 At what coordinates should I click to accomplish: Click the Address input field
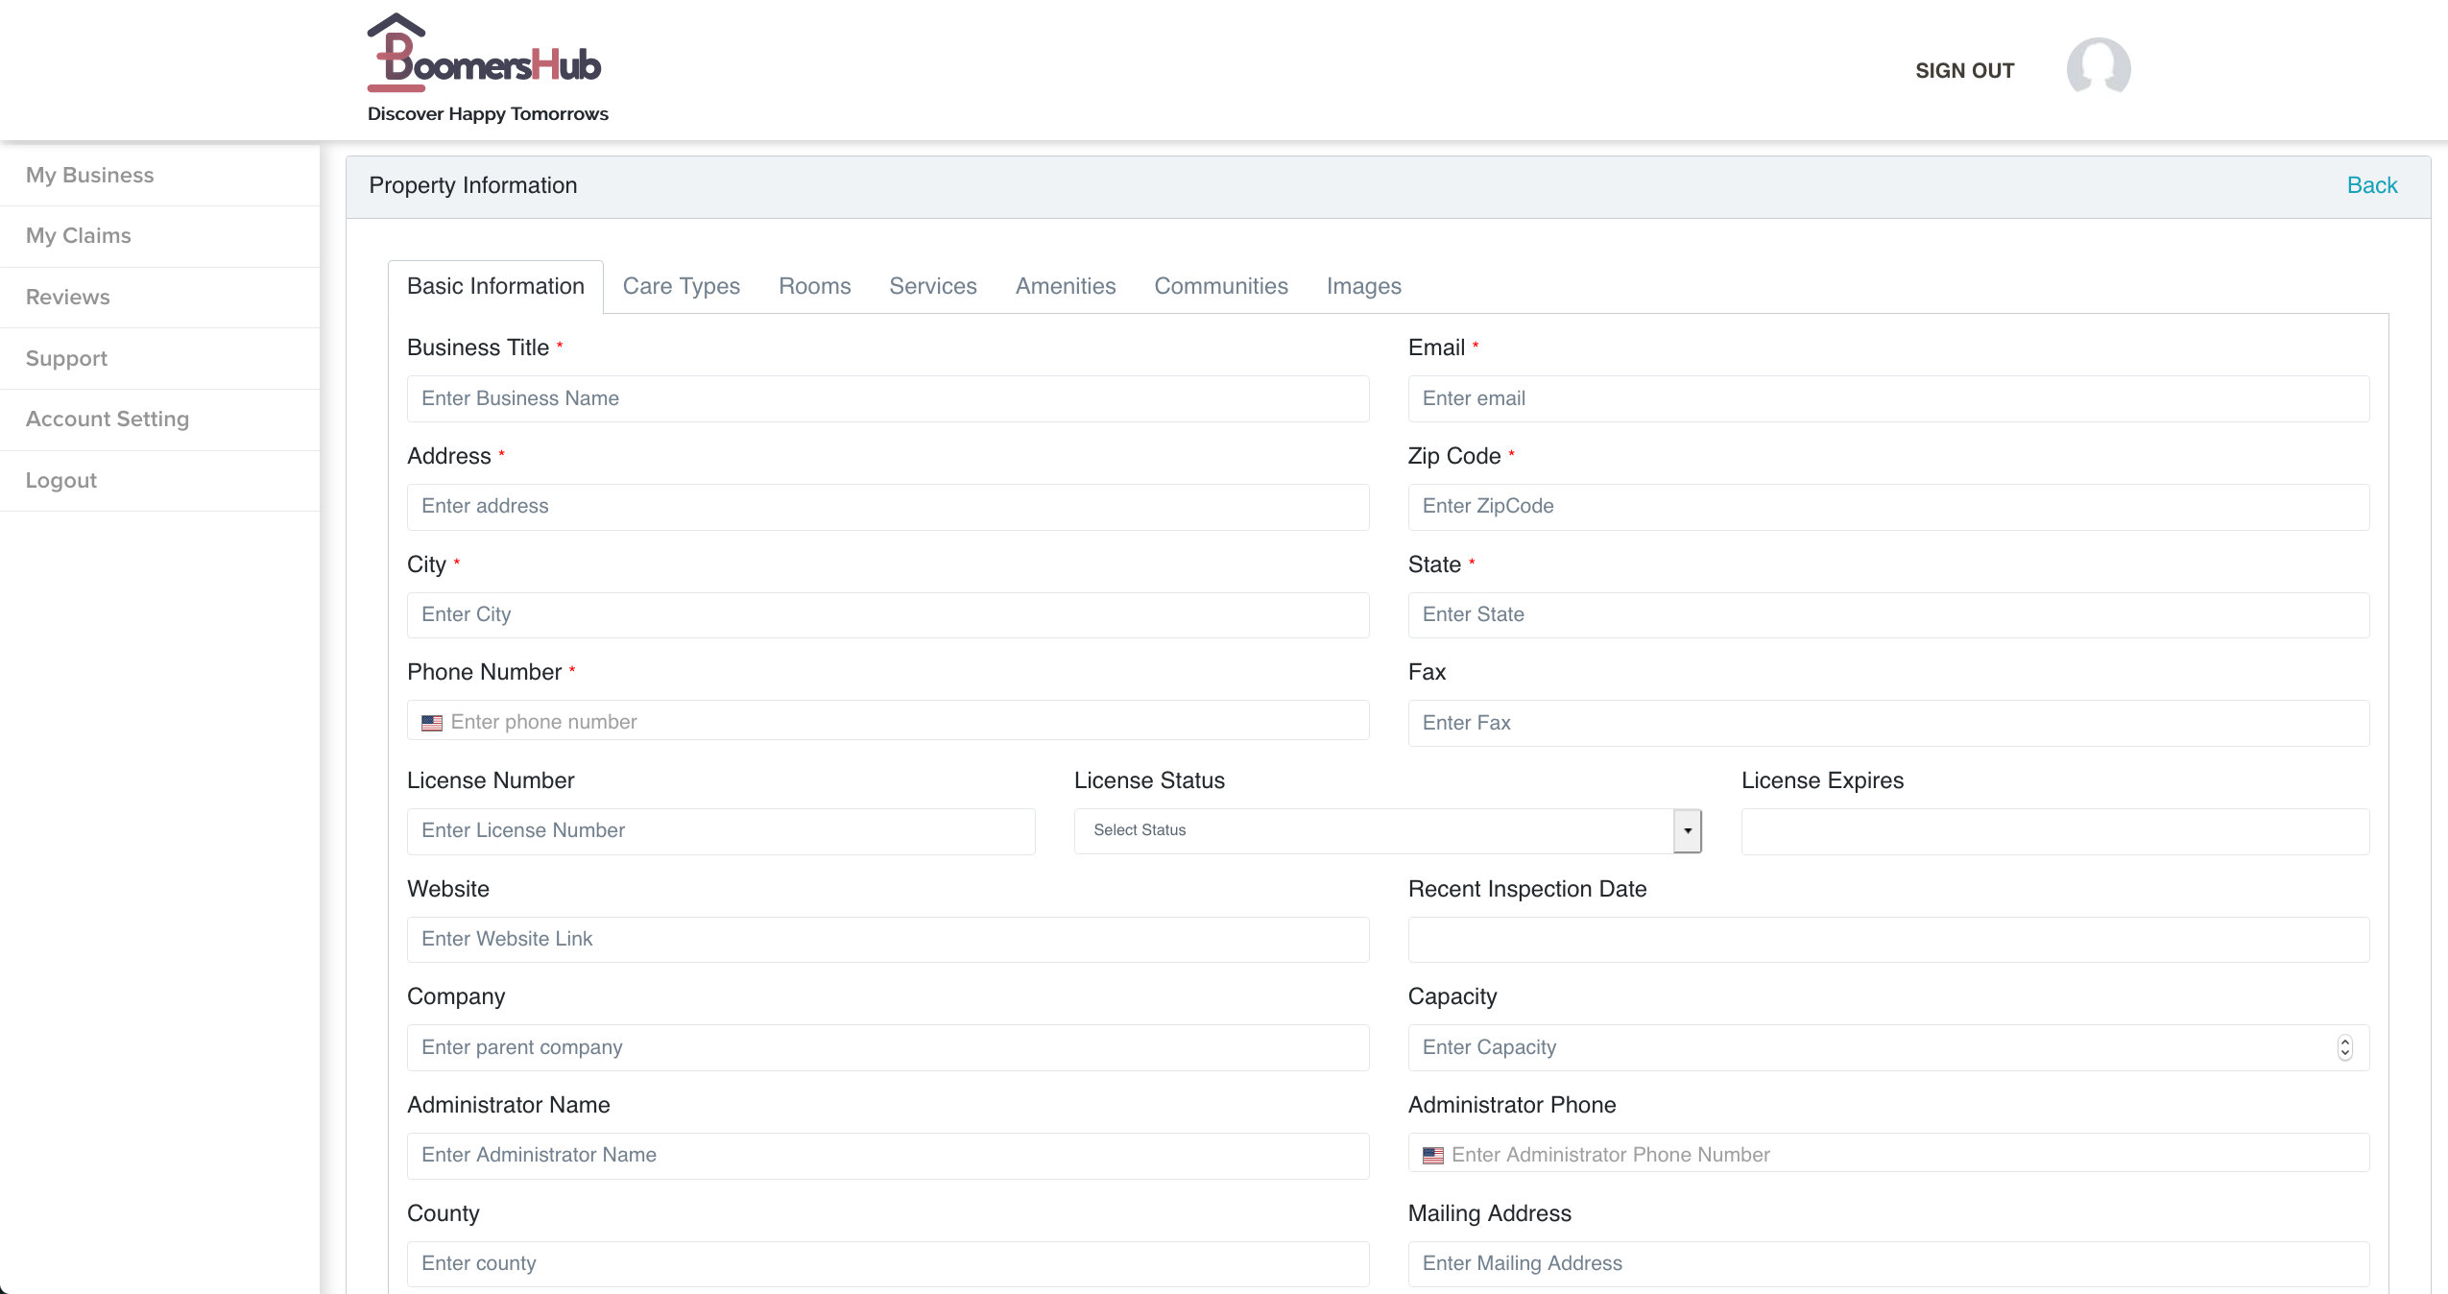(888, 507)
